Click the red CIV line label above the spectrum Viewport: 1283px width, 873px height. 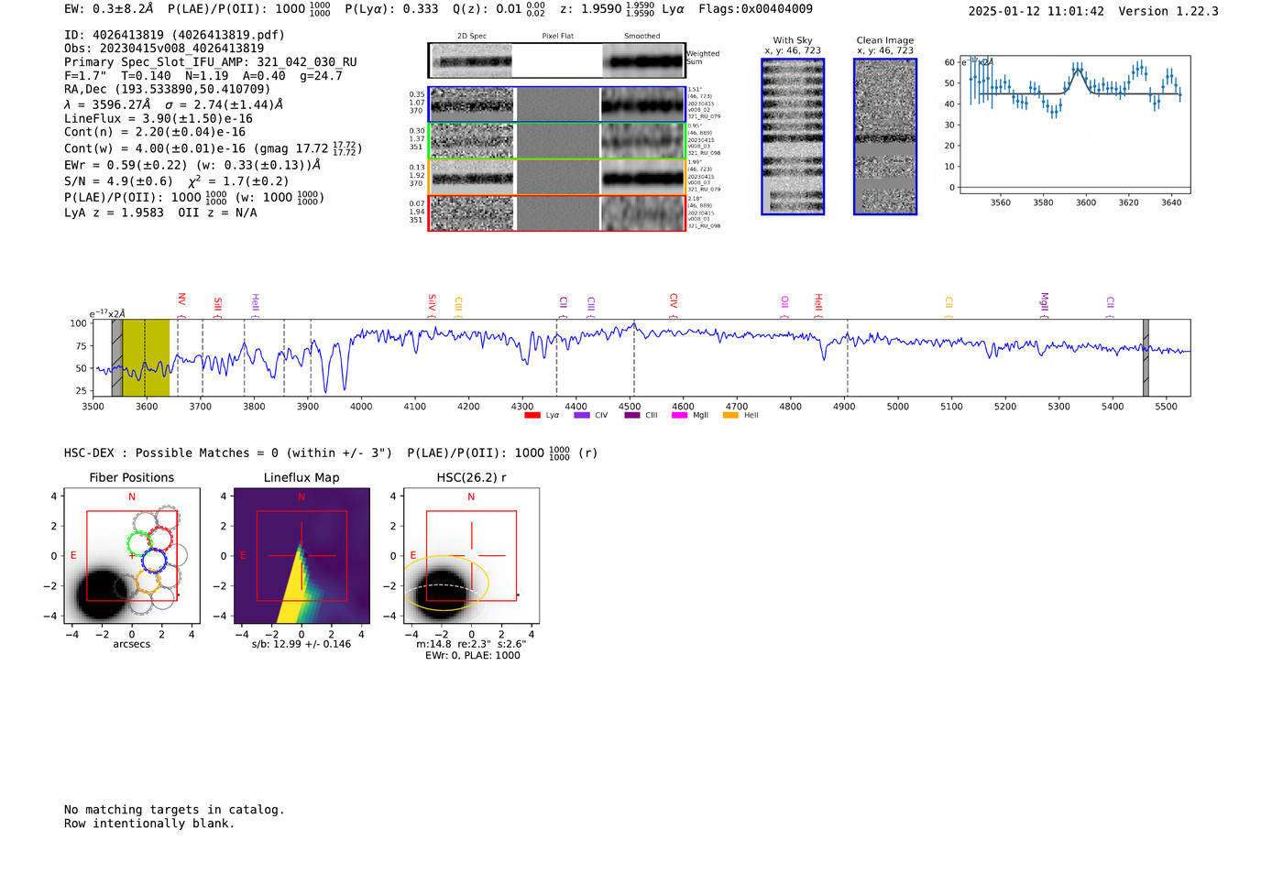(674, 301)
